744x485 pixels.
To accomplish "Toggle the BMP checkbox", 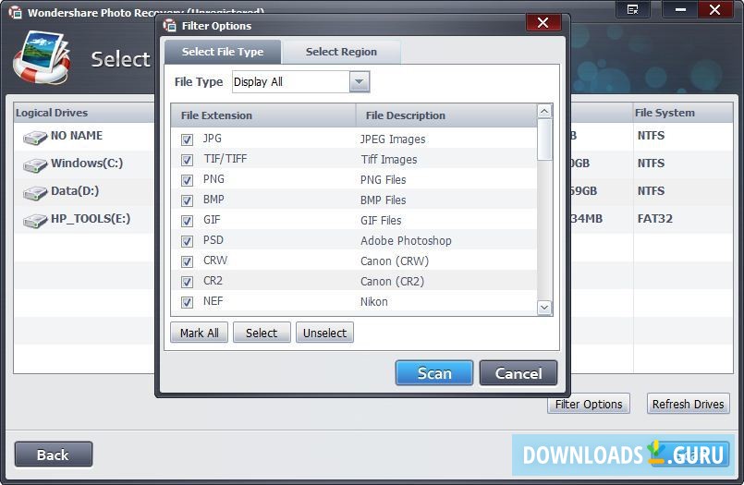I will coord(187,200).
